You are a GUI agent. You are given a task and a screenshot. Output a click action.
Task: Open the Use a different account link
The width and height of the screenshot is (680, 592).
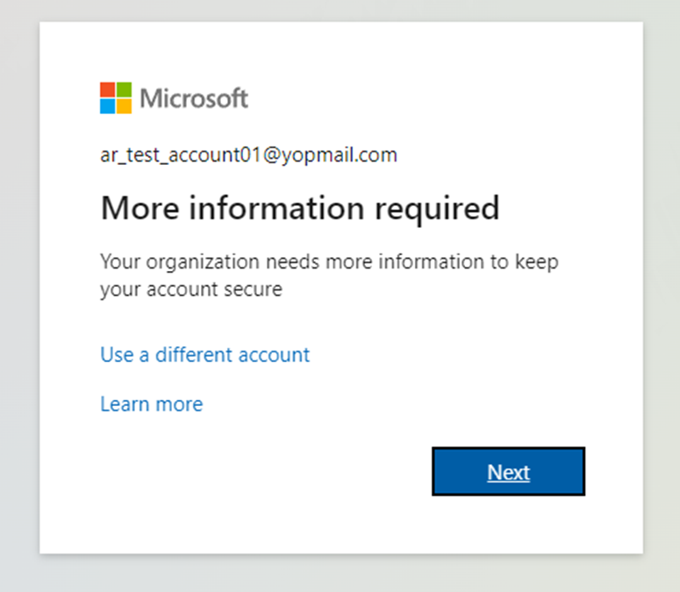(x=204, y=354)
